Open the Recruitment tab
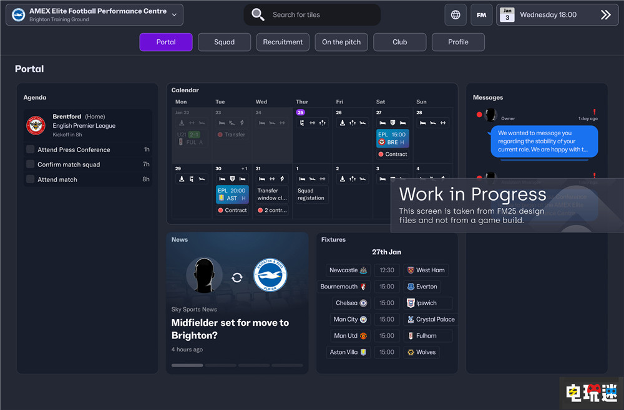Viewport: 624px width, 410px height. pos(283,42)
